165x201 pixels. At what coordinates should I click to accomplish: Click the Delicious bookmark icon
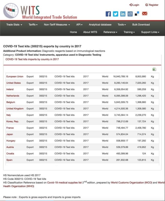point(137,14)
